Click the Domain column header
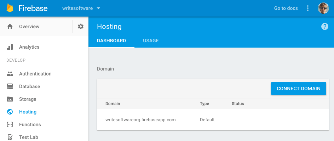334x141 pixels. [113, 104]
